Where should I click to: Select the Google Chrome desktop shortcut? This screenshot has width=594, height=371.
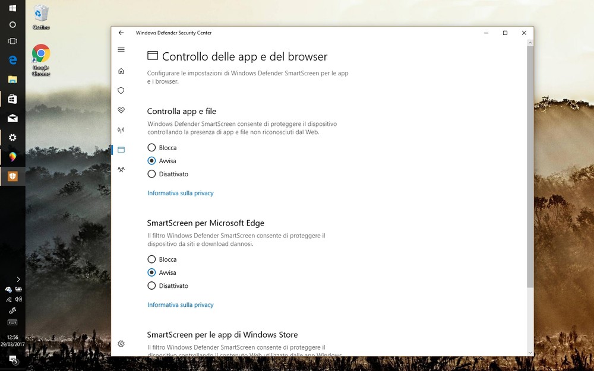(x=41, y=60)
